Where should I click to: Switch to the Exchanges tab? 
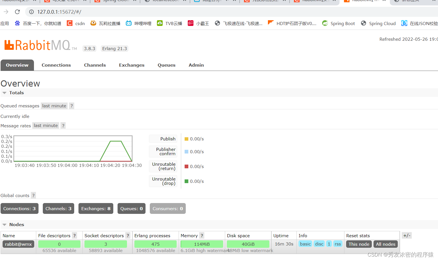[132, 65]
